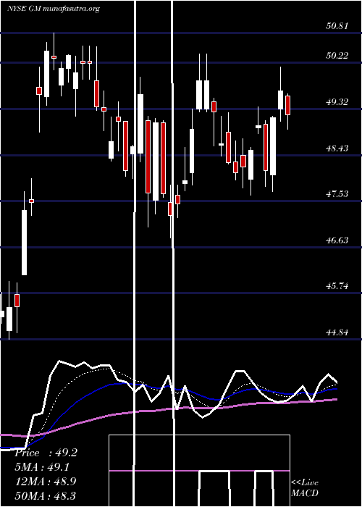Click the 12MA : 48.9 readout
This screenshot has width=362, height=507.
pos(46,482)
